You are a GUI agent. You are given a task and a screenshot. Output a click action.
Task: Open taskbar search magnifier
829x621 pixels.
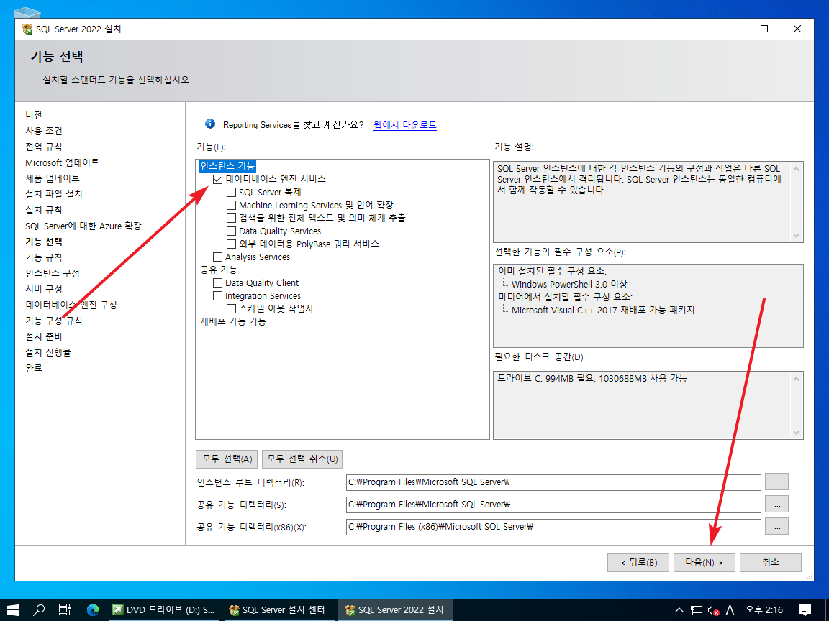(39, 610)
